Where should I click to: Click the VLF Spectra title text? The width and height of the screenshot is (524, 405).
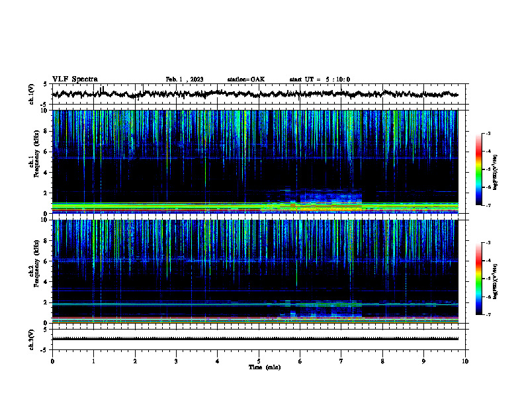(75, 79)
